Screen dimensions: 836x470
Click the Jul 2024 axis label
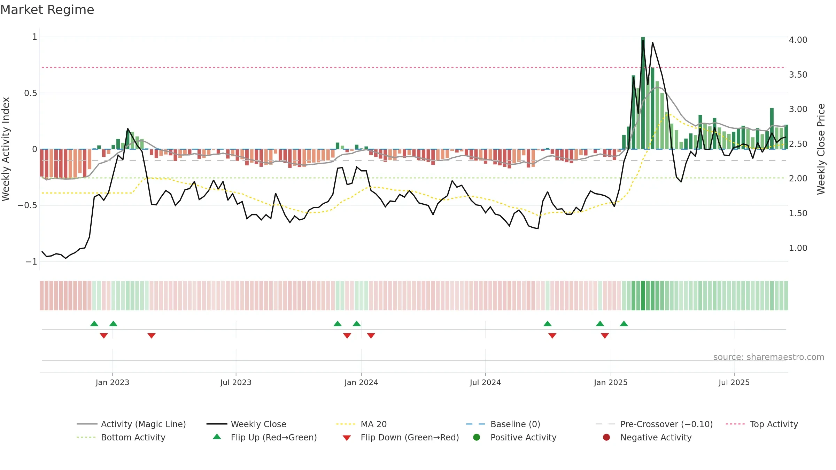pos(485,382)
